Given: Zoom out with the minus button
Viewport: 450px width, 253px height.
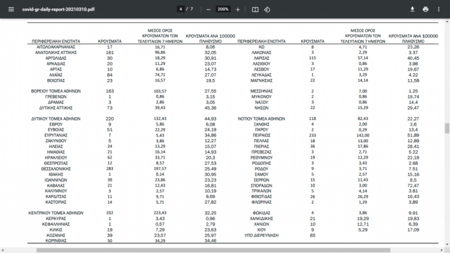Looking at the screenshot, I should 209,9.
